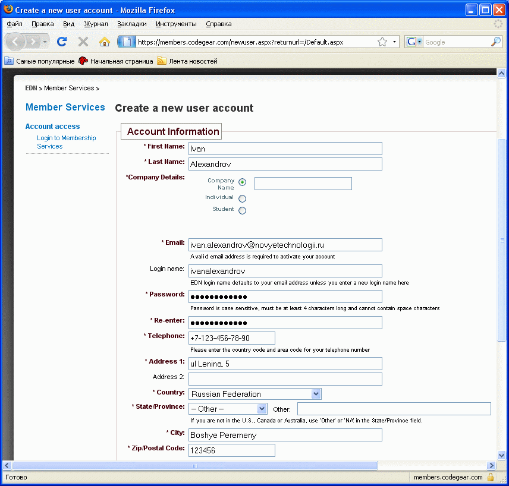Reload the current page
This screenshot has width=509, height=486.
62,42
